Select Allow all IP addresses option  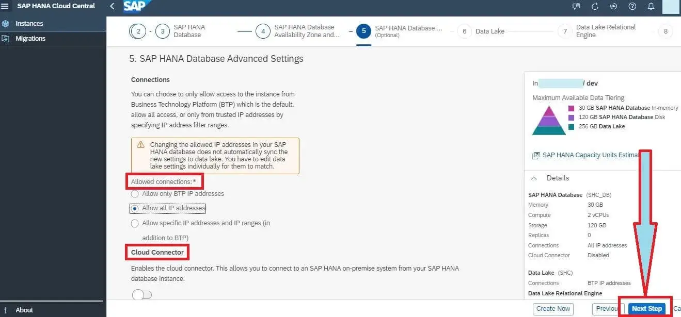pos(135,208)
